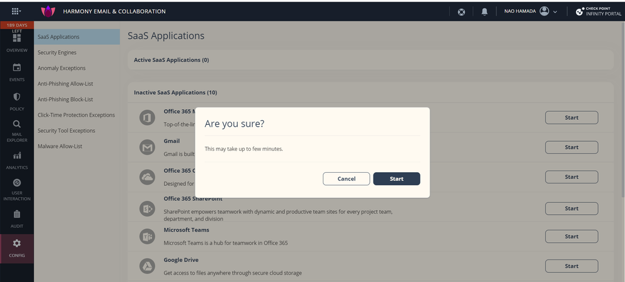Expand the Nao Hamada account dropdown arrow
This screenshot has height=282, width=625.
(555, 12)
